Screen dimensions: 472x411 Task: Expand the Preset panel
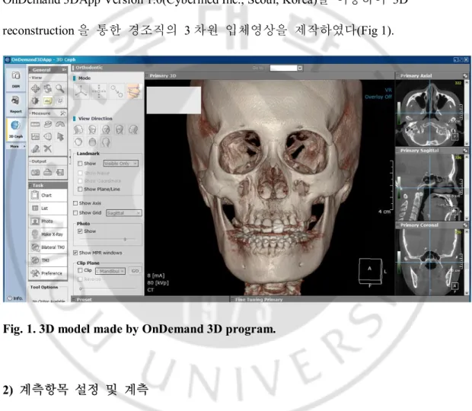[150, 299]
